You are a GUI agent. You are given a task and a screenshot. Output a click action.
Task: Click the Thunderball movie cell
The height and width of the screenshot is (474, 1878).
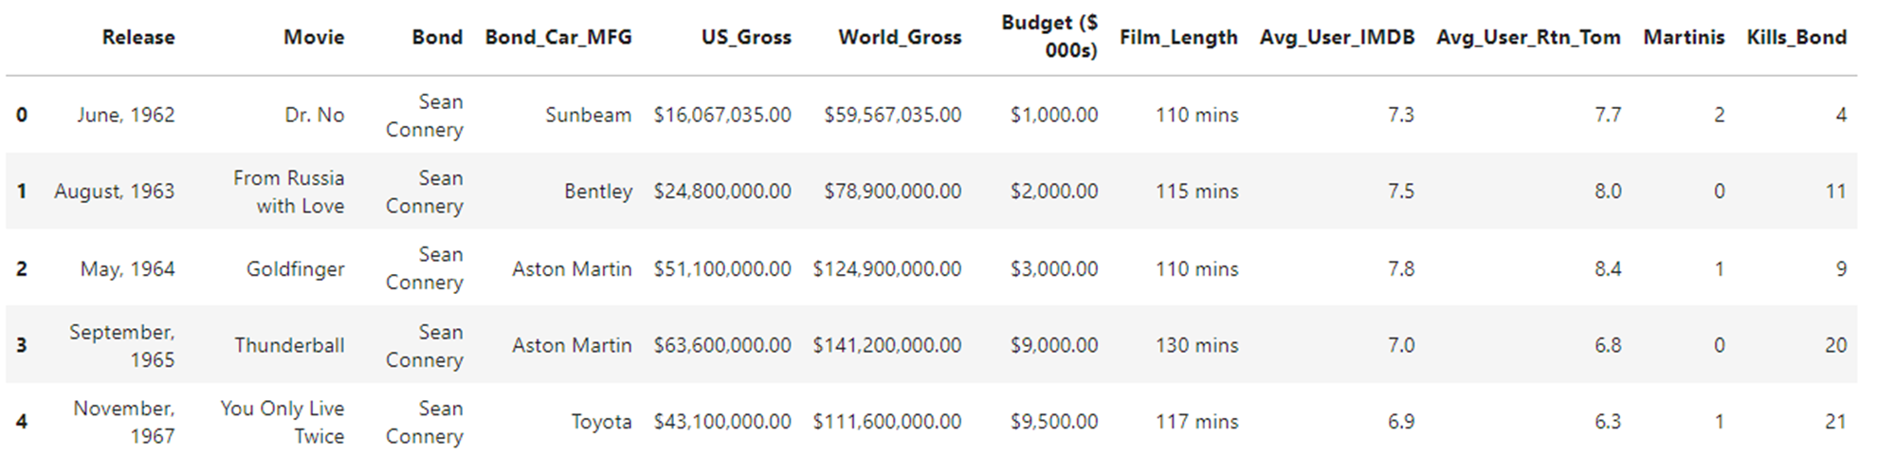[289, 345]
